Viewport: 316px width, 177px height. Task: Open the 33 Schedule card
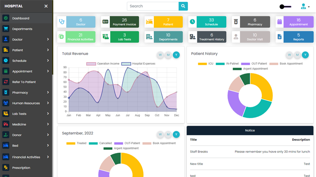[208, 22]
